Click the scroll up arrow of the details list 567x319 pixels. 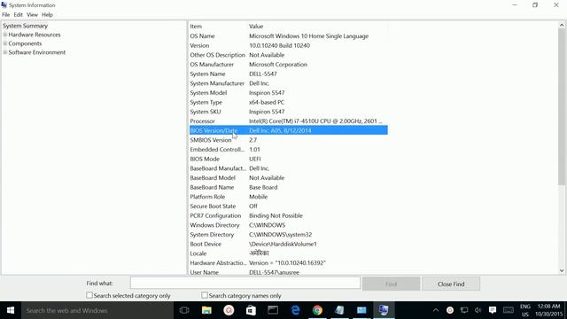[x=562, y=26]
